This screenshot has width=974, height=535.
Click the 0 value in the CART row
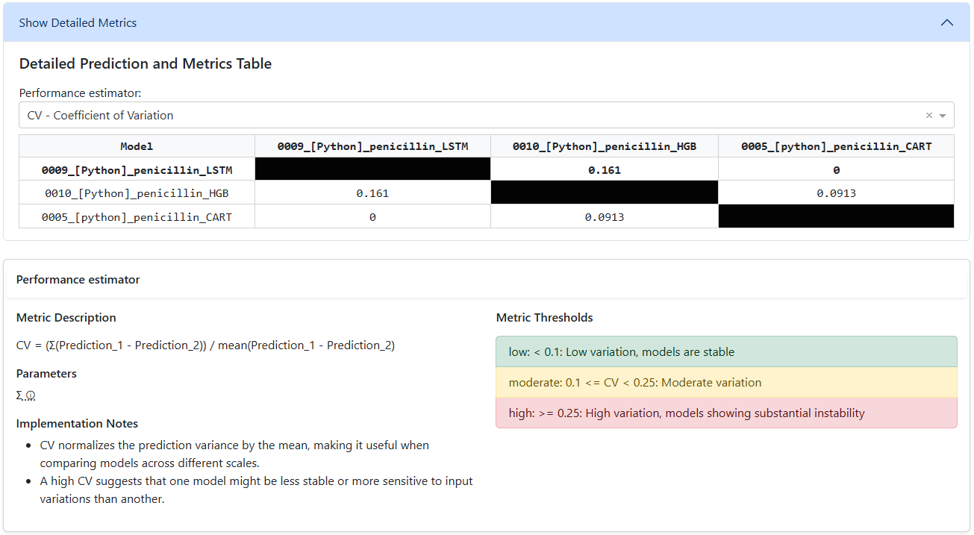tap(372, 217)
